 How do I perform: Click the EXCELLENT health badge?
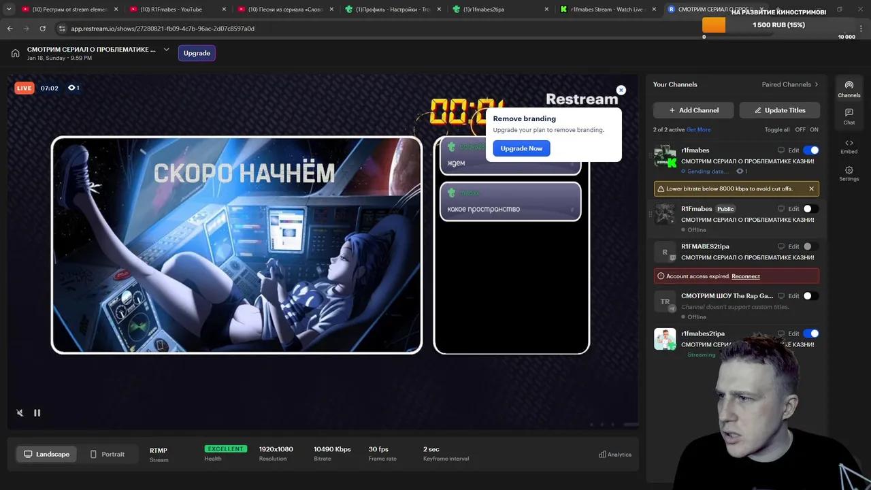225,449
